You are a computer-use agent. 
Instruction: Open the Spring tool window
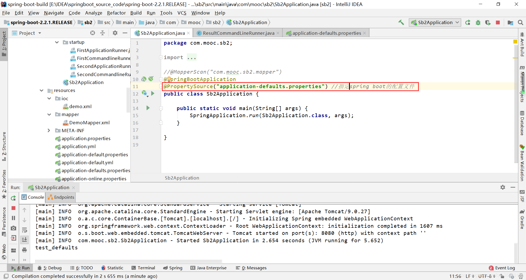pyautogui.click(x=173, y=268)
